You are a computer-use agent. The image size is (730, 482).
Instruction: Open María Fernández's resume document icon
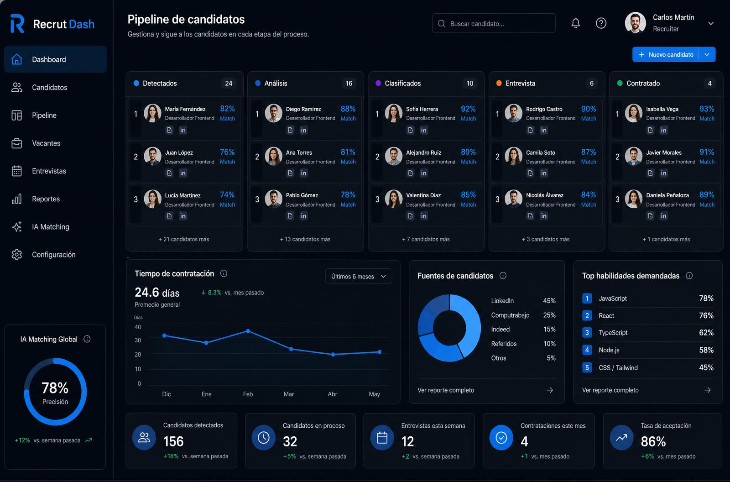(x=169, y=130)
